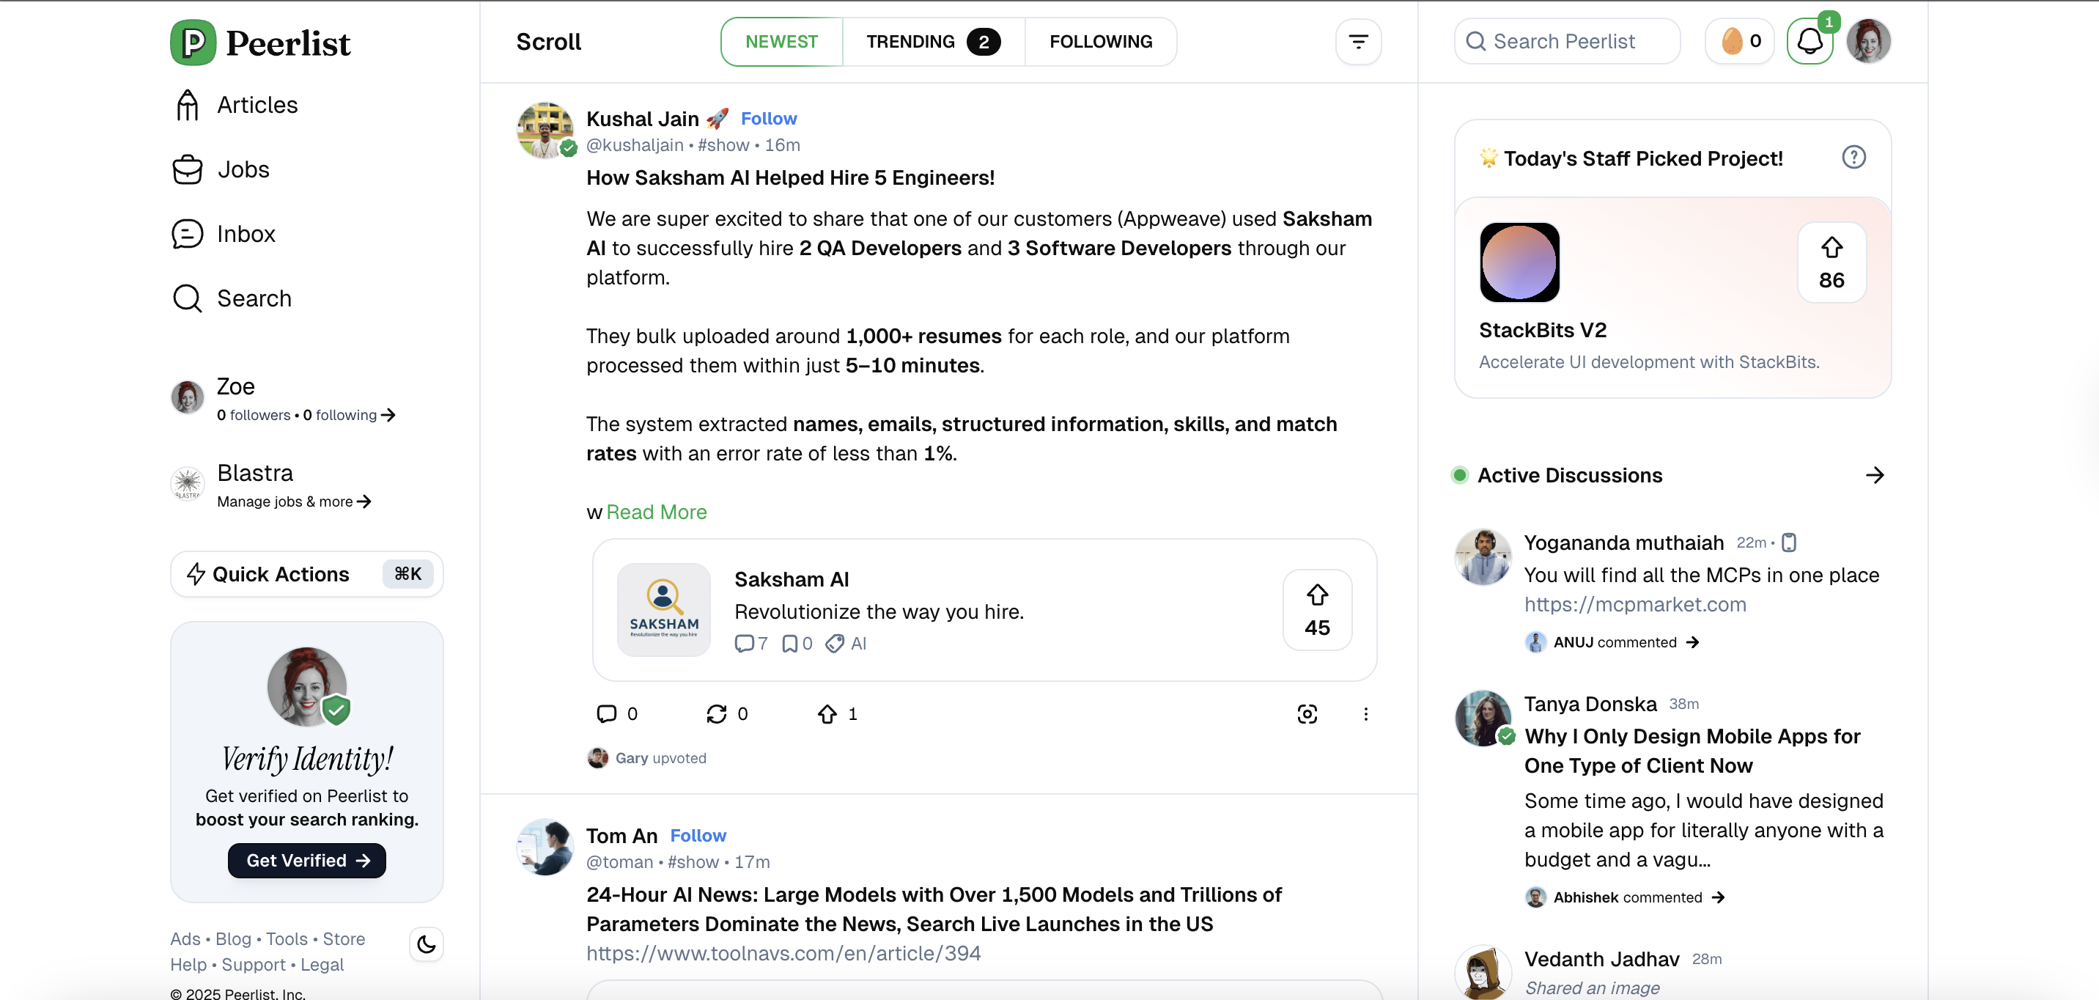Screen dimensions: 2099x1000
Task: Open the notifications bell icon
Action: pyautogui.click(x=1809, y=42)
